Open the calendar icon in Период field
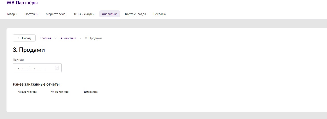The height and width of the screenshot is (119, 327). [57, 68]
